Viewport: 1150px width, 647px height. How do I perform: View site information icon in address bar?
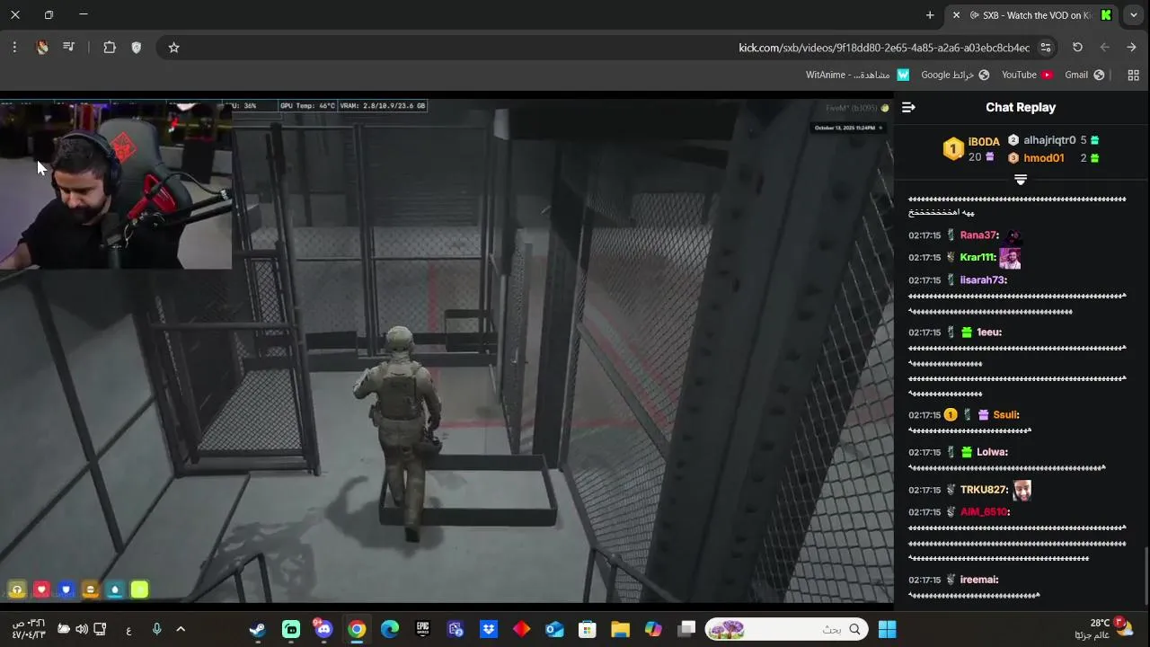click(1046, 48)
